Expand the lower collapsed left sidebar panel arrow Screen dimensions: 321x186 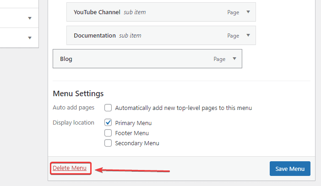(30, 38)
